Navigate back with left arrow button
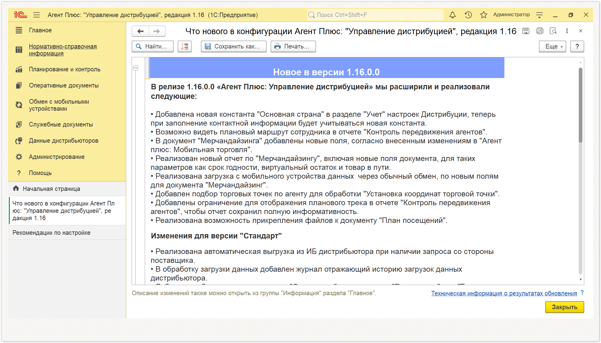The width and height of the screenshot is (601, 343). (x=140, y=31)
